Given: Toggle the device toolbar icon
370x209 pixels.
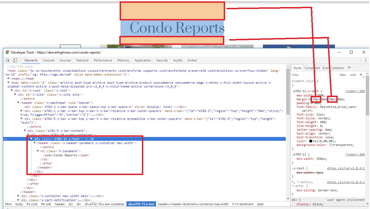Looking at the screenshot, I should 15,60.
